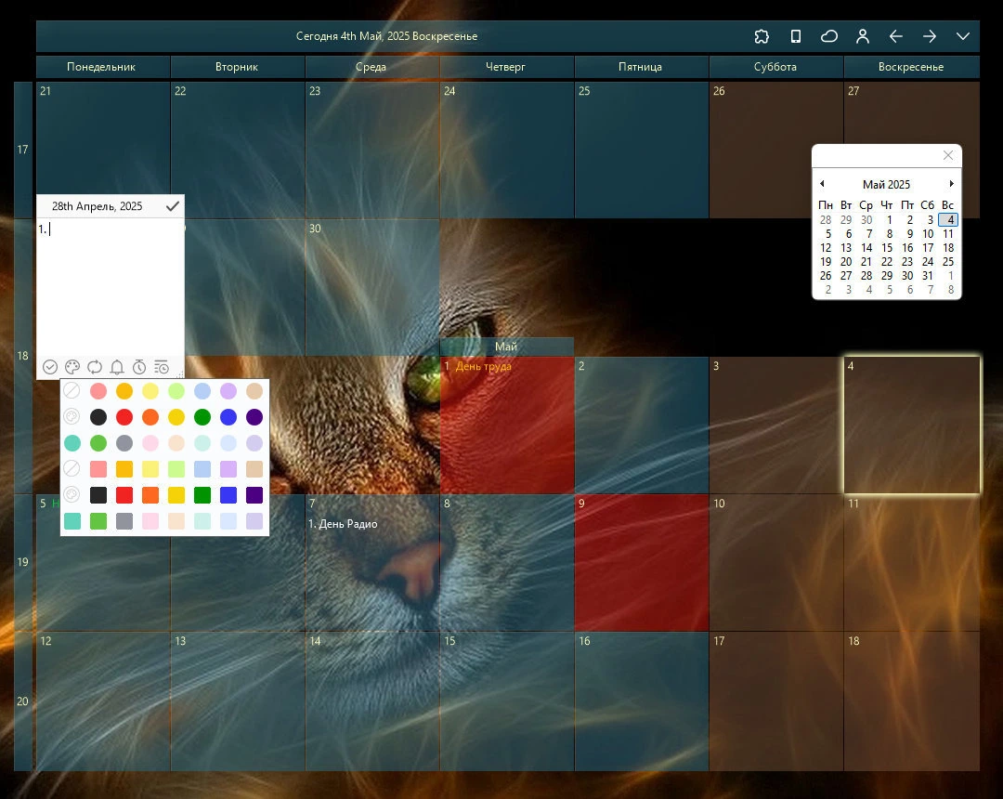Go to next period with right arrow

930,36
